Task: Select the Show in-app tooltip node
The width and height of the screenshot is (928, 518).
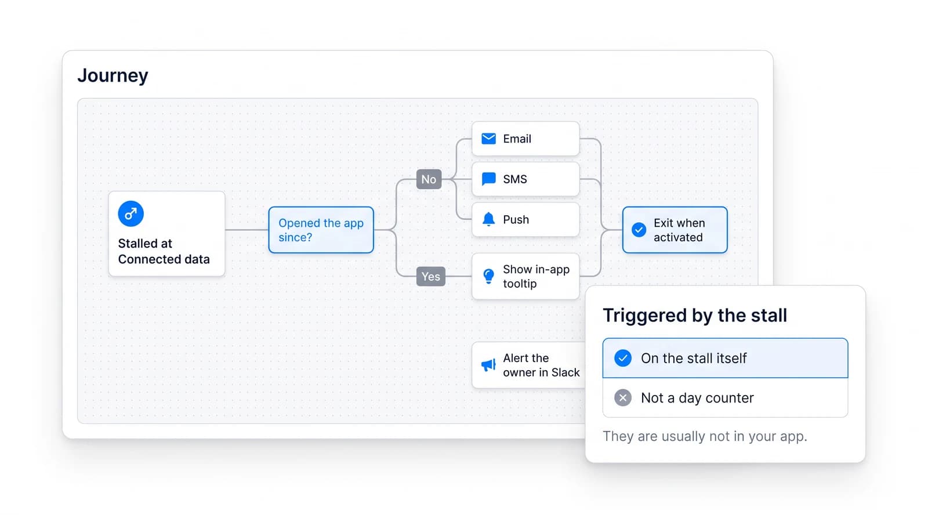Action: pyautogui.click(x=525, y=277)
